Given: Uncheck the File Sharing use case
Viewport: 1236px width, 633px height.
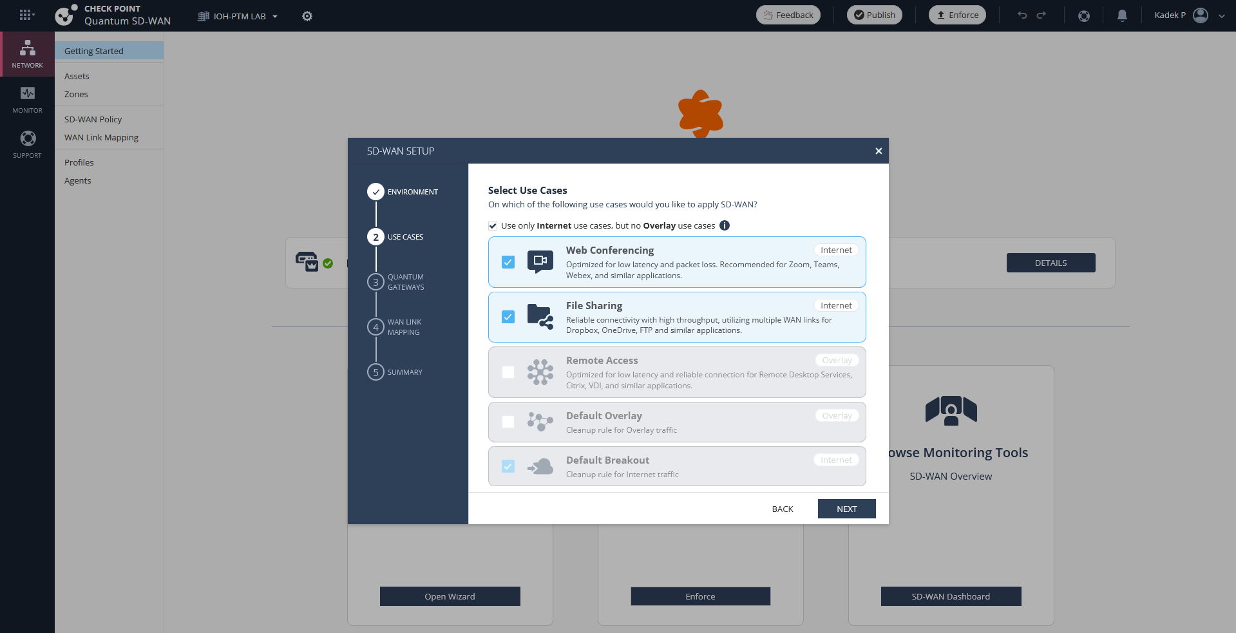Looking at the screenshot, I should click(x=508, y=317).
